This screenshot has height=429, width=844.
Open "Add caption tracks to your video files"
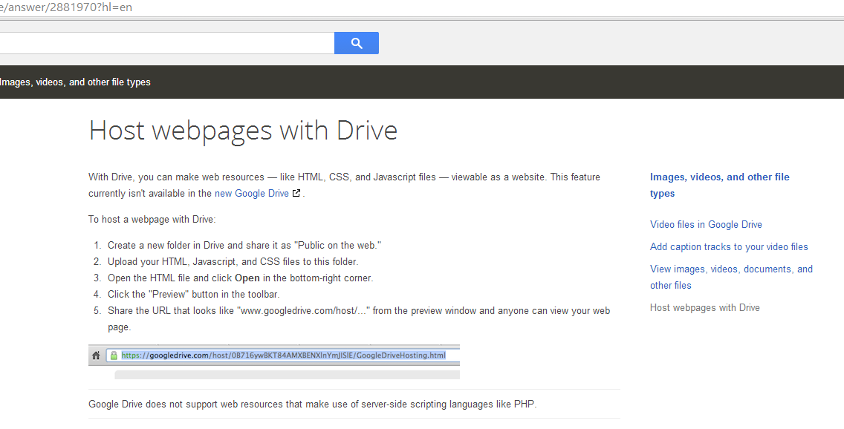(x=729, y=246)
